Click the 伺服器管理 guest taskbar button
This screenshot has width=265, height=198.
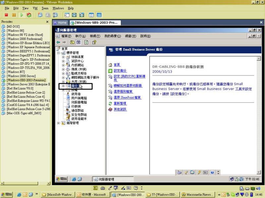pyautogui.click(x=113, y=179)
